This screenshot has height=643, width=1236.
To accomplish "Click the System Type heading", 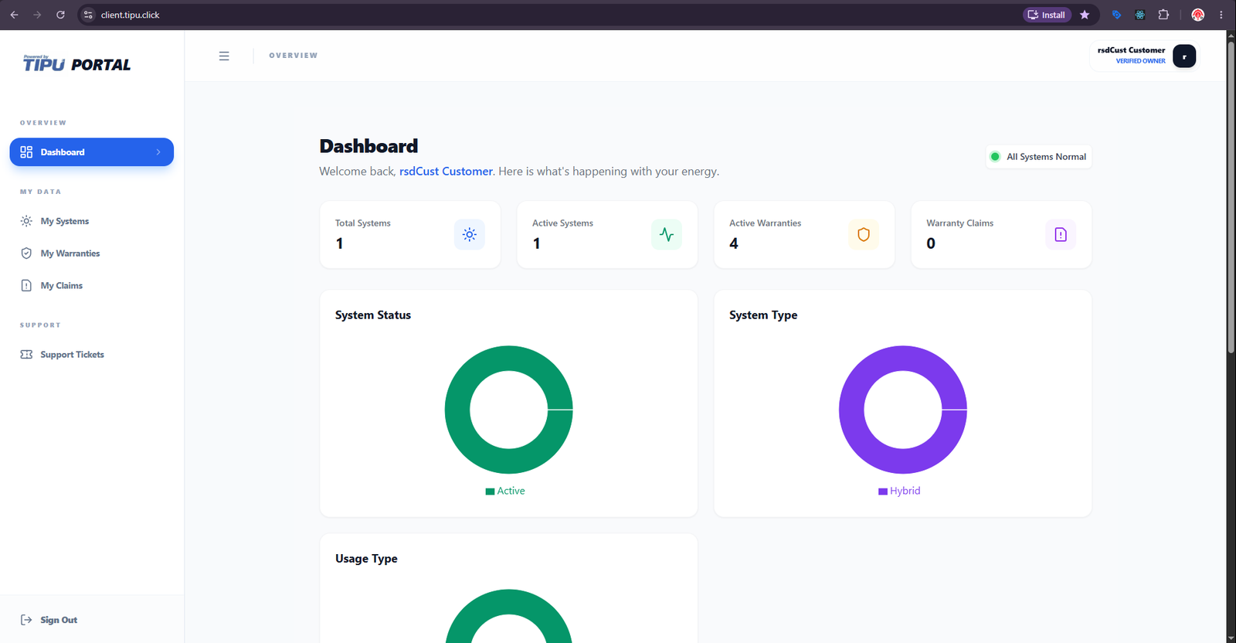I will click(x=763, y=315).
